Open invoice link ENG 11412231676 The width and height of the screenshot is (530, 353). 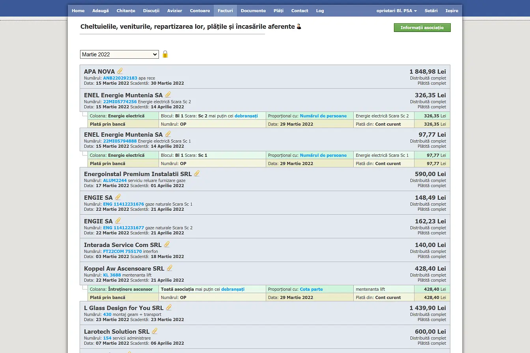[x=123, y=204]
